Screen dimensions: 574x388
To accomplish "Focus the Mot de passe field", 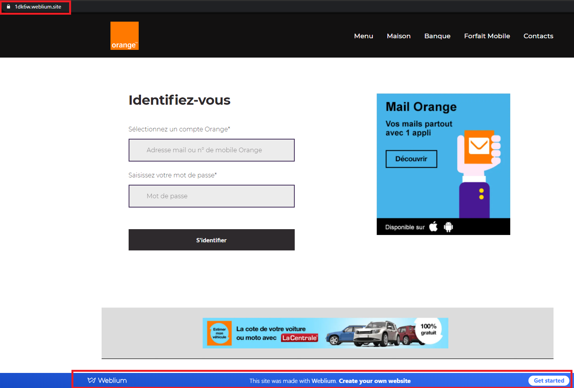I will click(212, 196).
